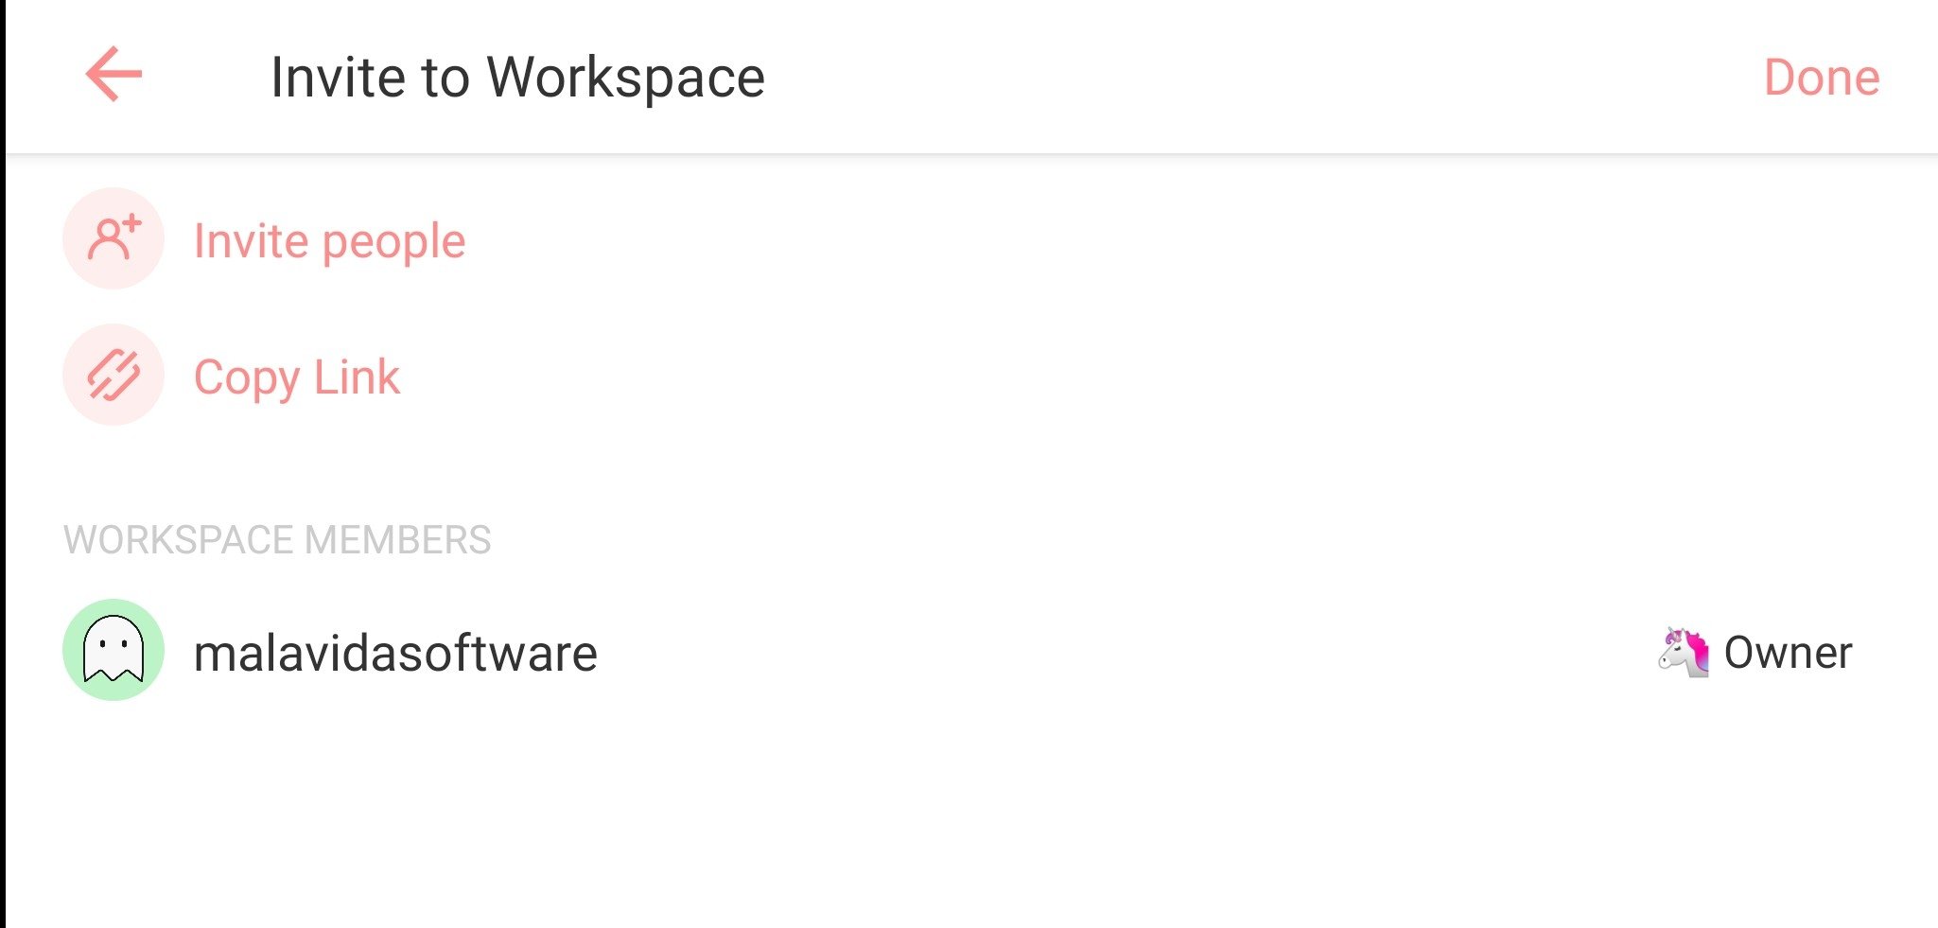Click the chain link icon
Screen dimensions: 1938x928
click(113, 375)
